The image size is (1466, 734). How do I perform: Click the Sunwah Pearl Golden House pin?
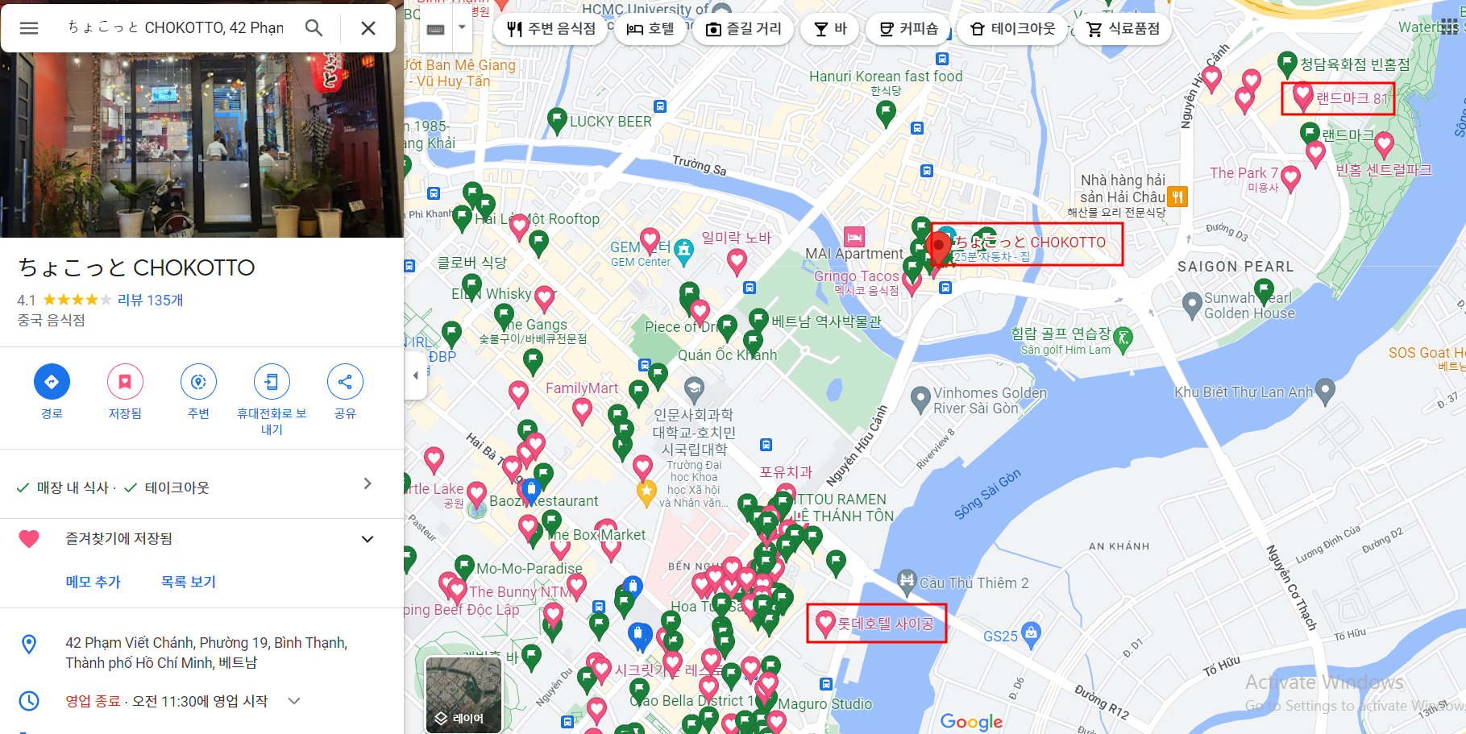click(x=1192, y=305)
